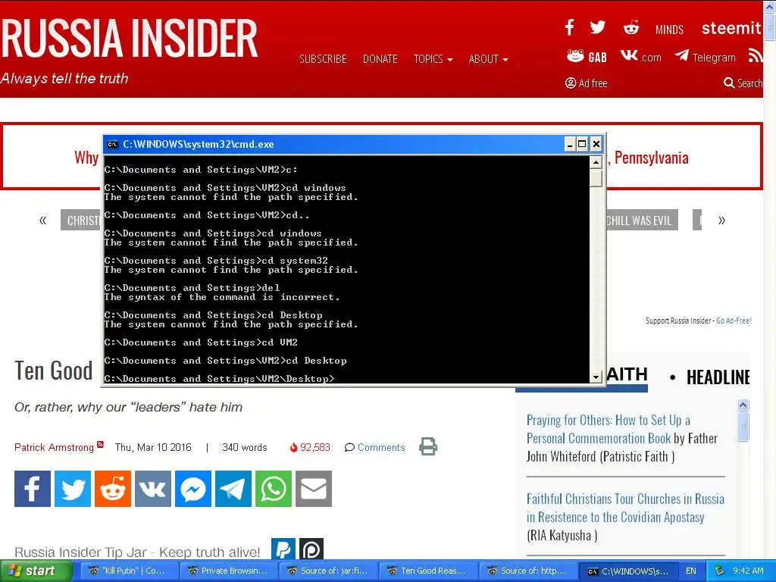The width and height of the screenshot is (776, 582).
Task: Click cmd window scroll up arrow
Action: pyautogui.click(x=596, y=162)
